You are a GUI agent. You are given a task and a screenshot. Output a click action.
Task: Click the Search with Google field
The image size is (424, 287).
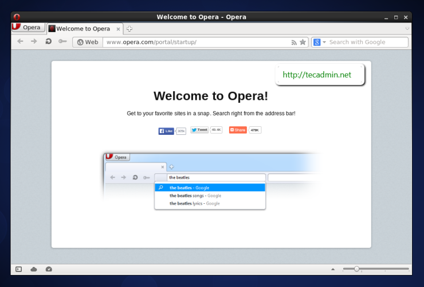point(367,42)
